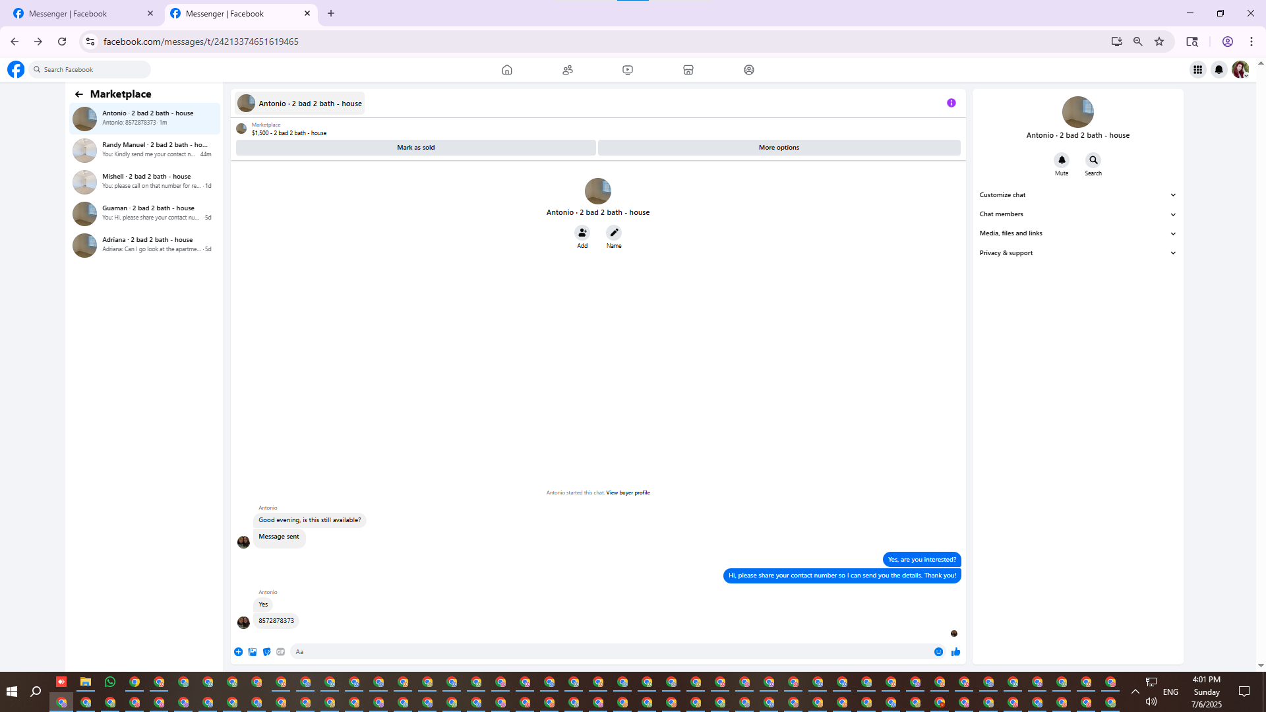Click the thumbs-up like icon in composer
1266x712 pixels.
point(955,652)
